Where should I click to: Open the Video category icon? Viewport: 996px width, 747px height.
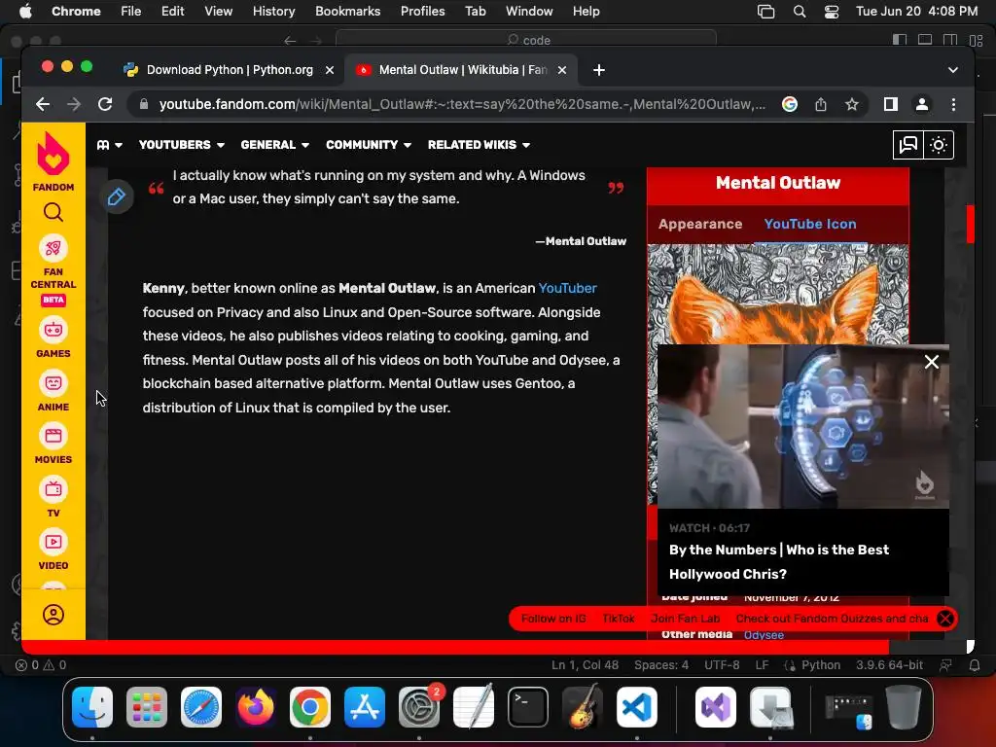pos(53,542)
